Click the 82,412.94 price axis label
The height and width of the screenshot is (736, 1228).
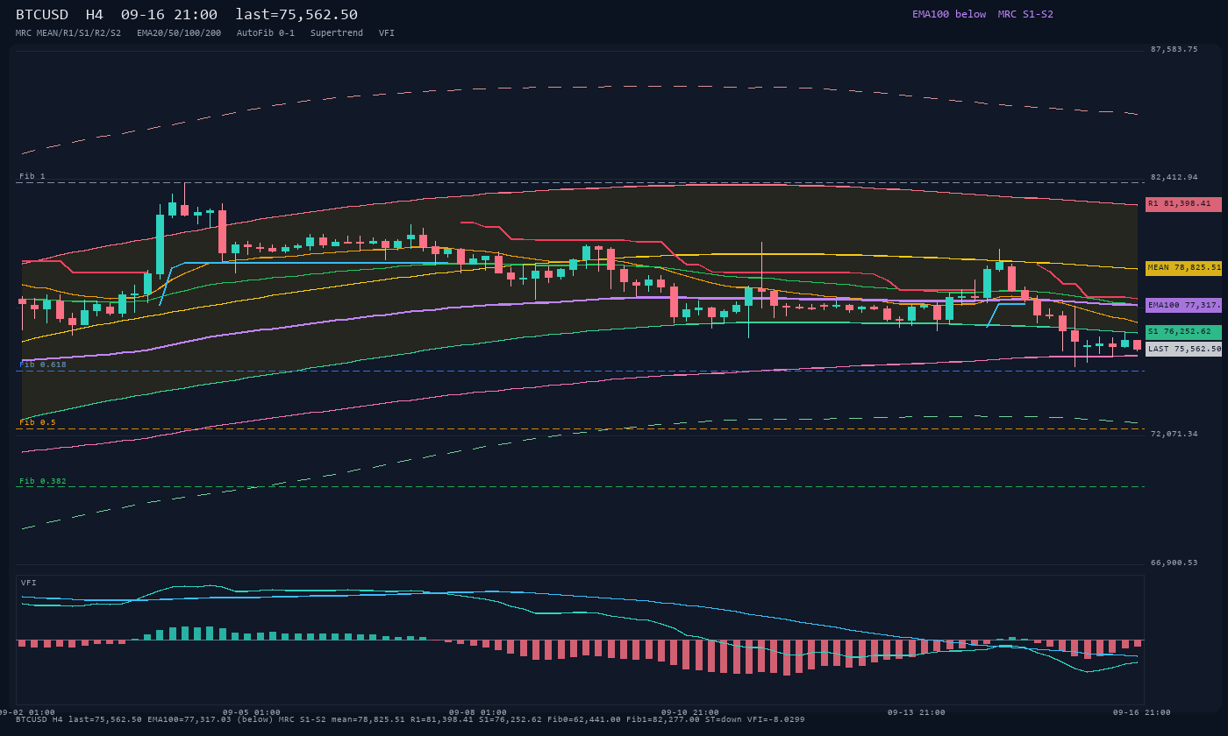click(x=1174, y=177)
